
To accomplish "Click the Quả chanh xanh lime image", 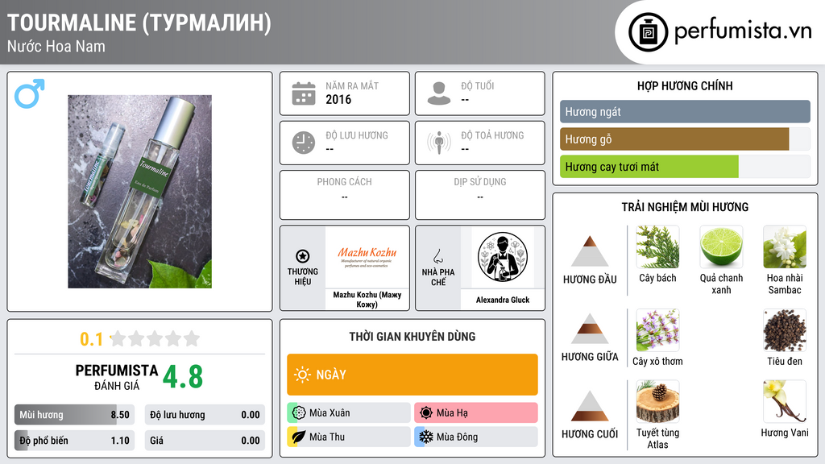I will tap(721, 247).
